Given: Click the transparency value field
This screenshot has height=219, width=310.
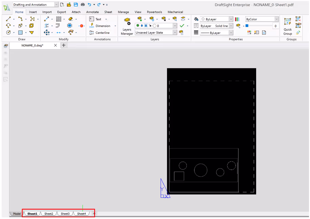Looking at the screenshot, I should (x=275, y=26).
